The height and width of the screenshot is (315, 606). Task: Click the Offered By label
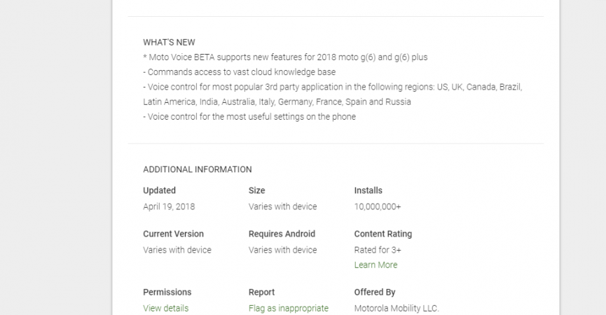point(375,292)
